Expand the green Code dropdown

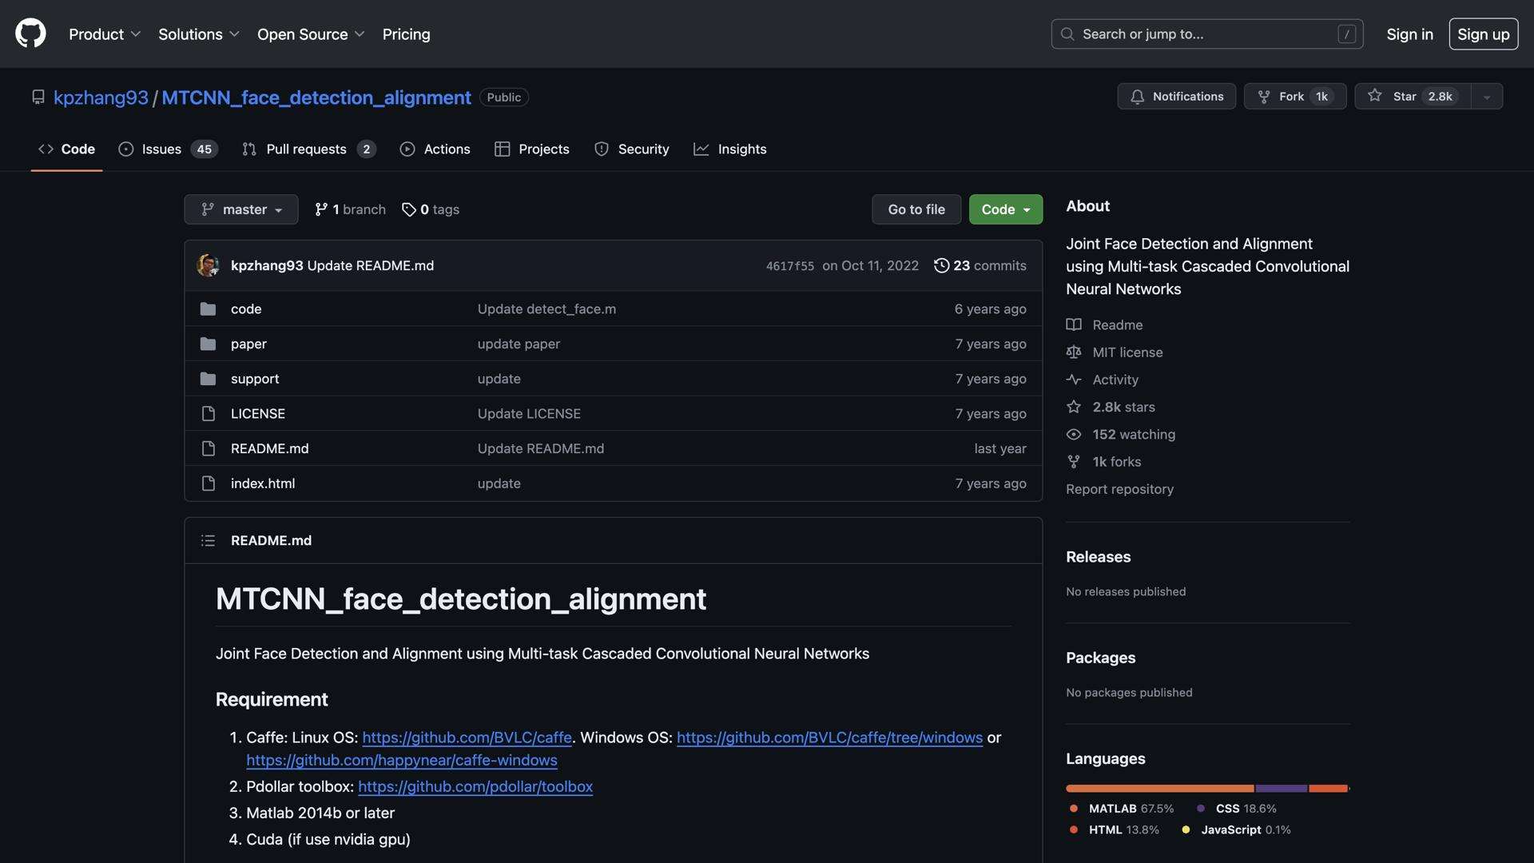1005,209
